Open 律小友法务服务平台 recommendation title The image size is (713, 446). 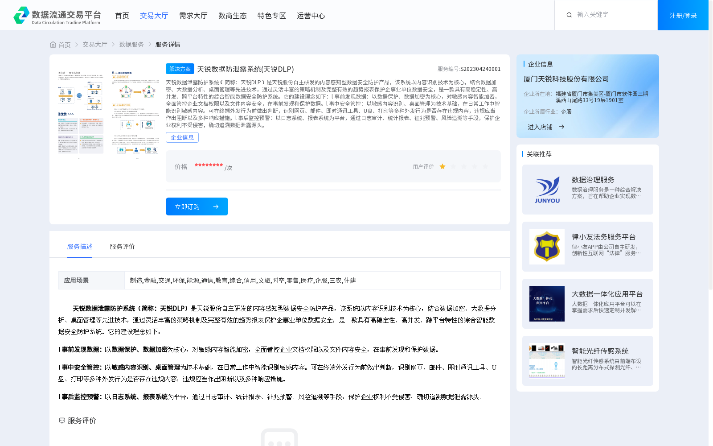coord(604,237)
